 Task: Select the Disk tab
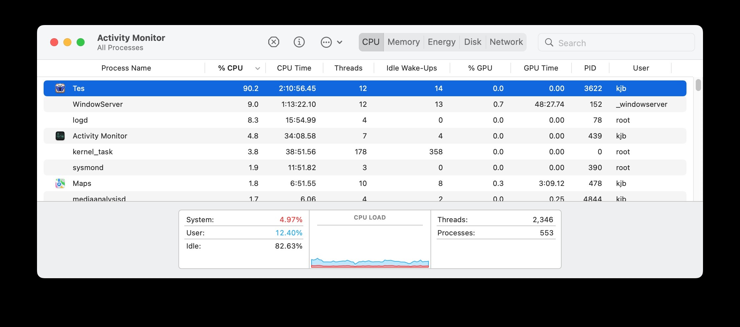[472, 42]
